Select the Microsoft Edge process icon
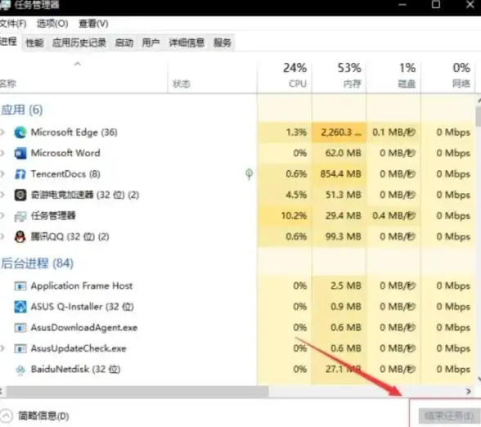 (x=20, y=133)
